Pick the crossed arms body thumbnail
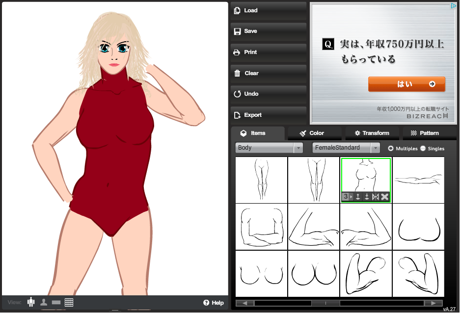Image resolution: width=460 pixels, height=313 pixels. point(261,227)
